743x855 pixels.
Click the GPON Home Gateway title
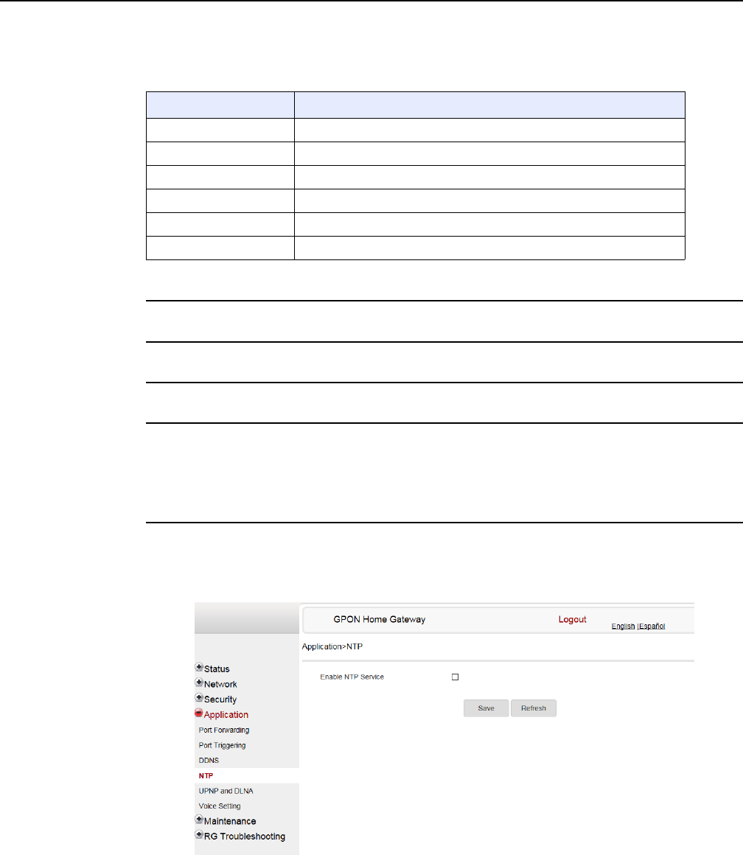click(380, 619)
